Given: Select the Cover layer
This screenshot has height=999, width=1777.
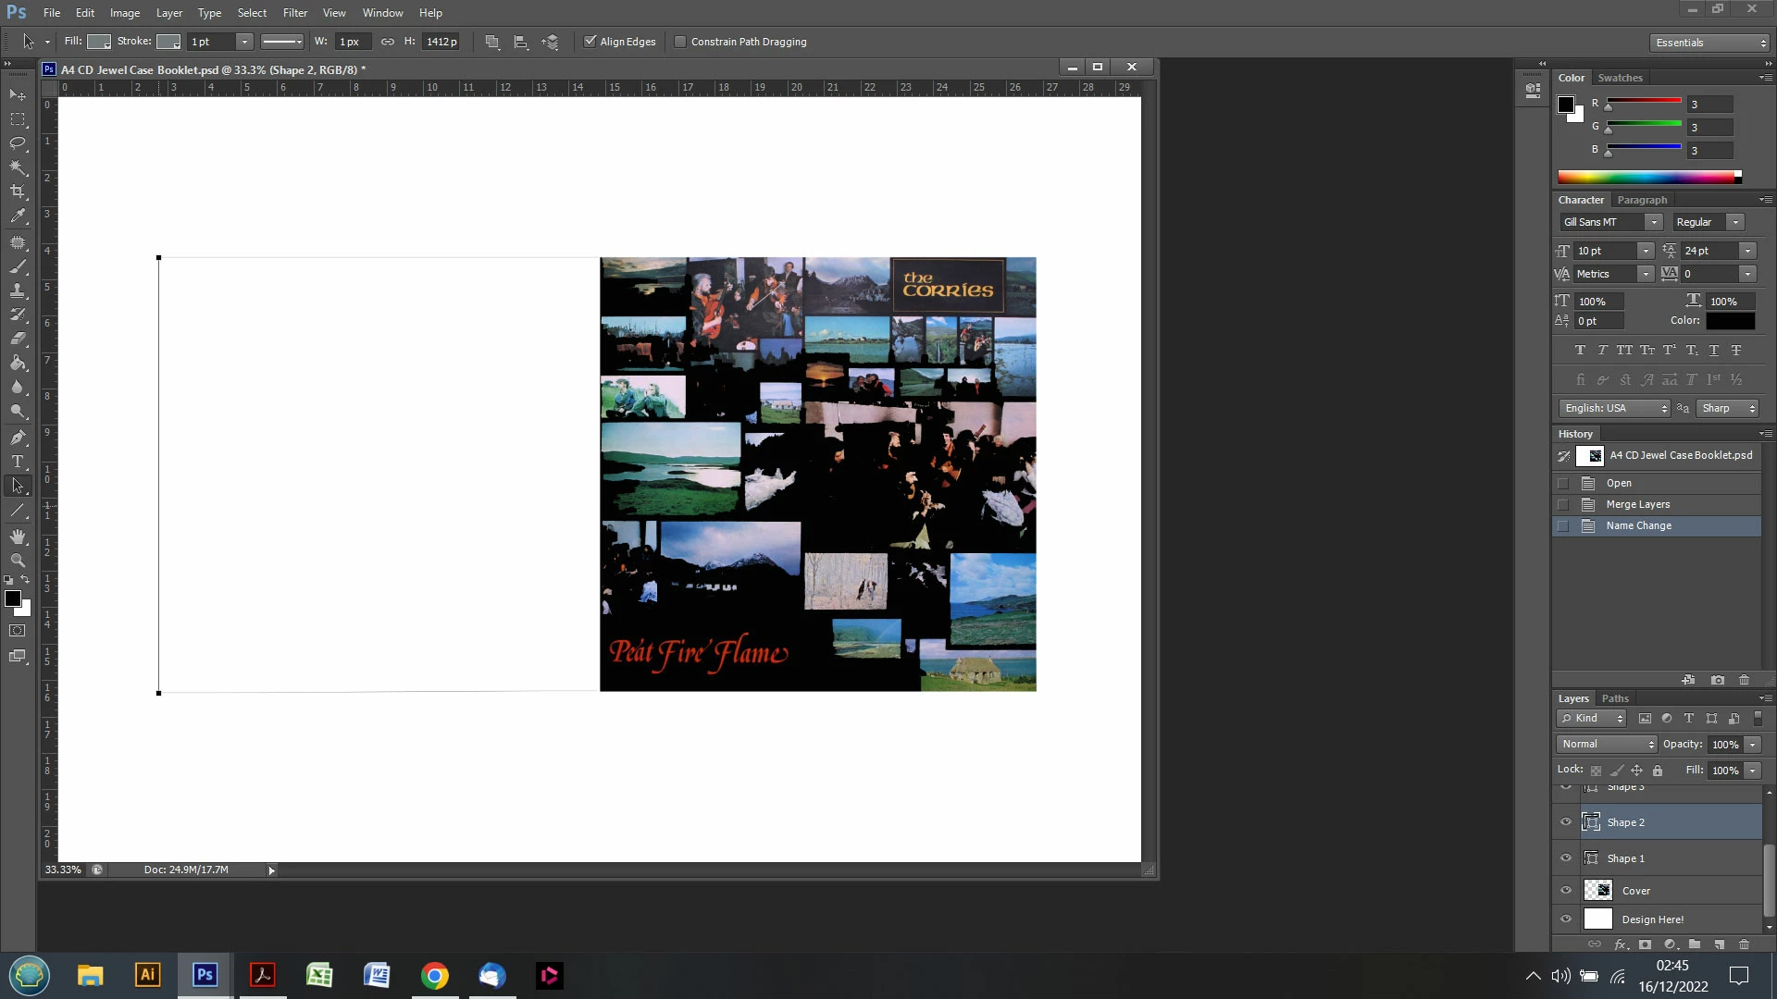Looking at the screenshot, I should point(1635,891).
